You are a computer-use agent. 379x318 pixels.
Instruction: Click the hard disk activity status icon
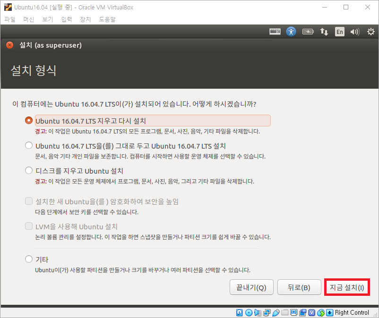(x=239, y=313)
